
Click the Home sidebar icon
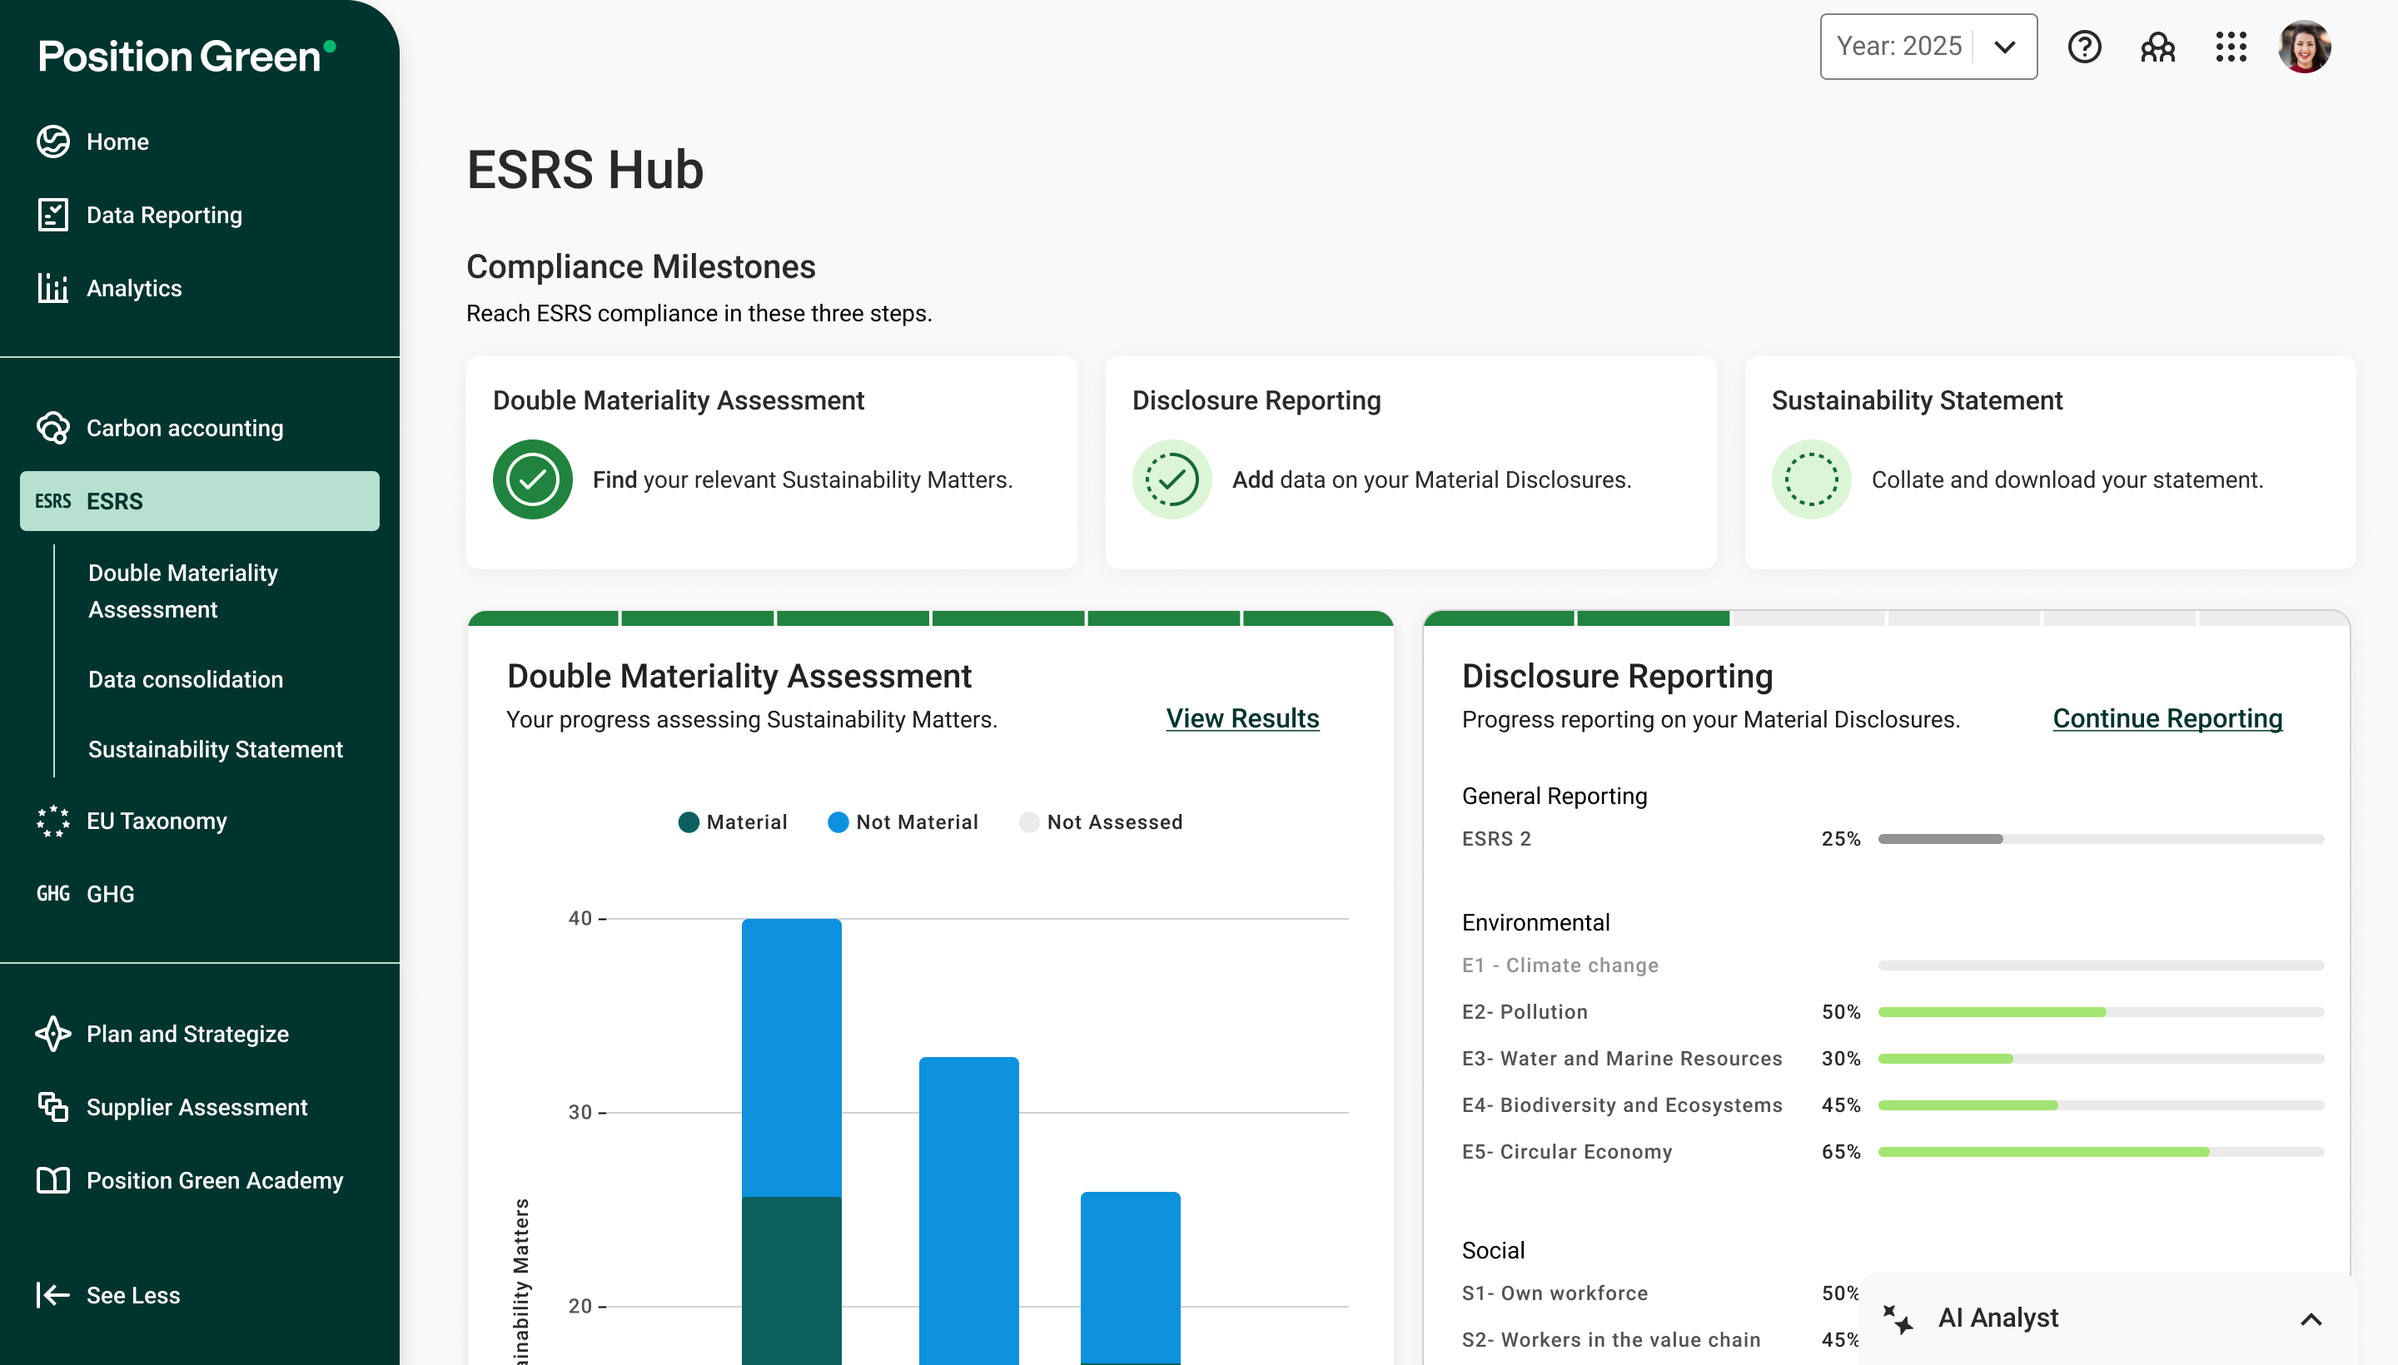click(x=52, y=141)
